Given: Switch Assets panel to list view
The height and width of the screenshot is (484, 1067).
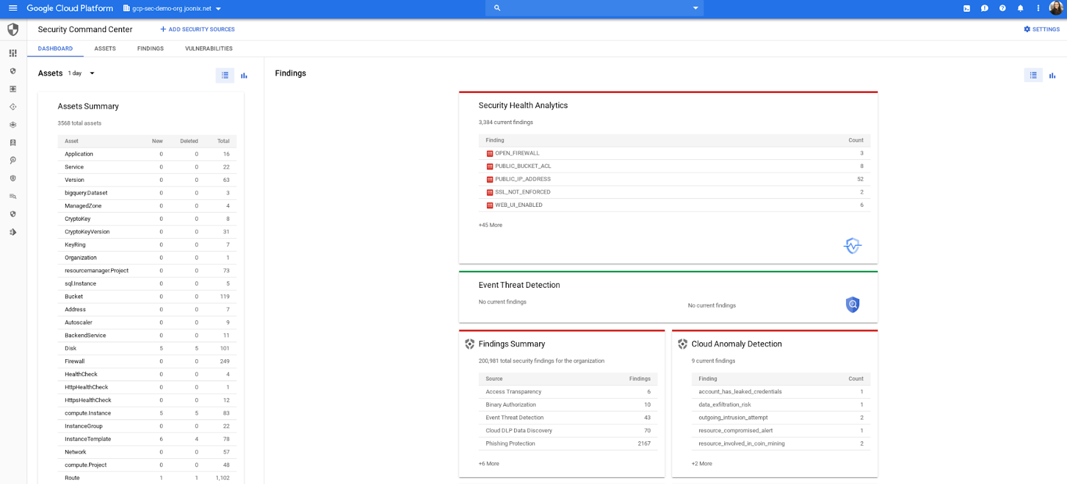Looking at the screenshot, I should [x=225, y=75].
